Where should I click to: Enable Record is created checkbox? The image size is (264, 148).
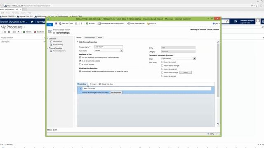pyautogui.click(x=162, y=62)
